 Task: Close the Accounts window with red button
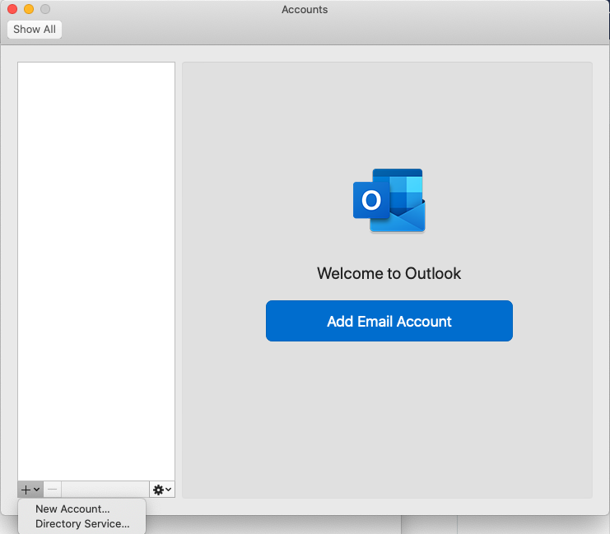coord(12,9)
